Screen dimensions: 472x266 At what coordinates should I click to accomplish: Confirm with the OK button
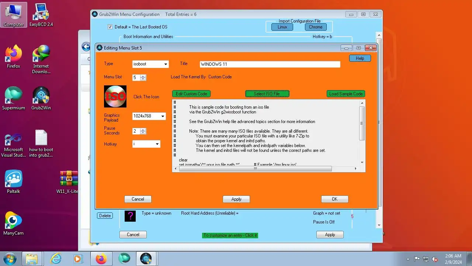[x=334, y=199]
